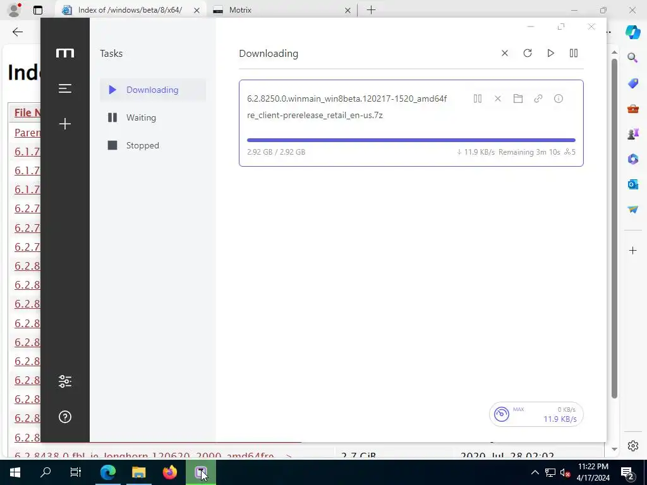Open the Drop paper plane sidebar icon
The image size is (647, 485).
632,210
